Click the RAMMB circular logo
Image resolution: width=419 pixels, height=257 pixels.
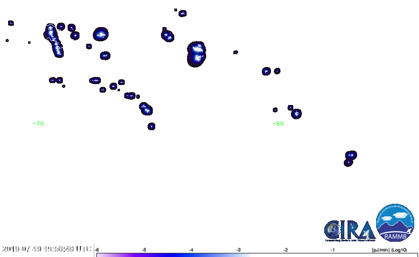[396, 223]
